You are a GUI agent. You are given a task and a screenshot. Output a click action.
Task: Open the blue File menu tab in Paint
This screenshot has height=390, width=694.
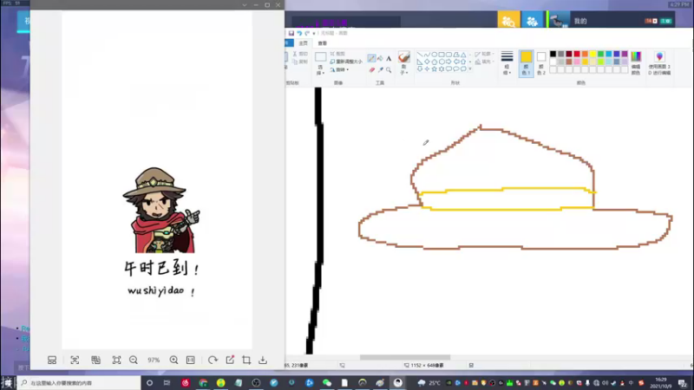(289, 43)
